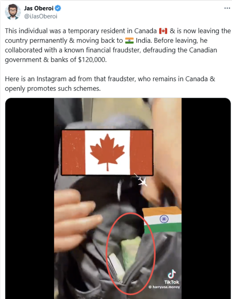Click the Canada flag emoji in tweet text
The width and height of the screenshot is (232, 299).
tap(163, 31)
